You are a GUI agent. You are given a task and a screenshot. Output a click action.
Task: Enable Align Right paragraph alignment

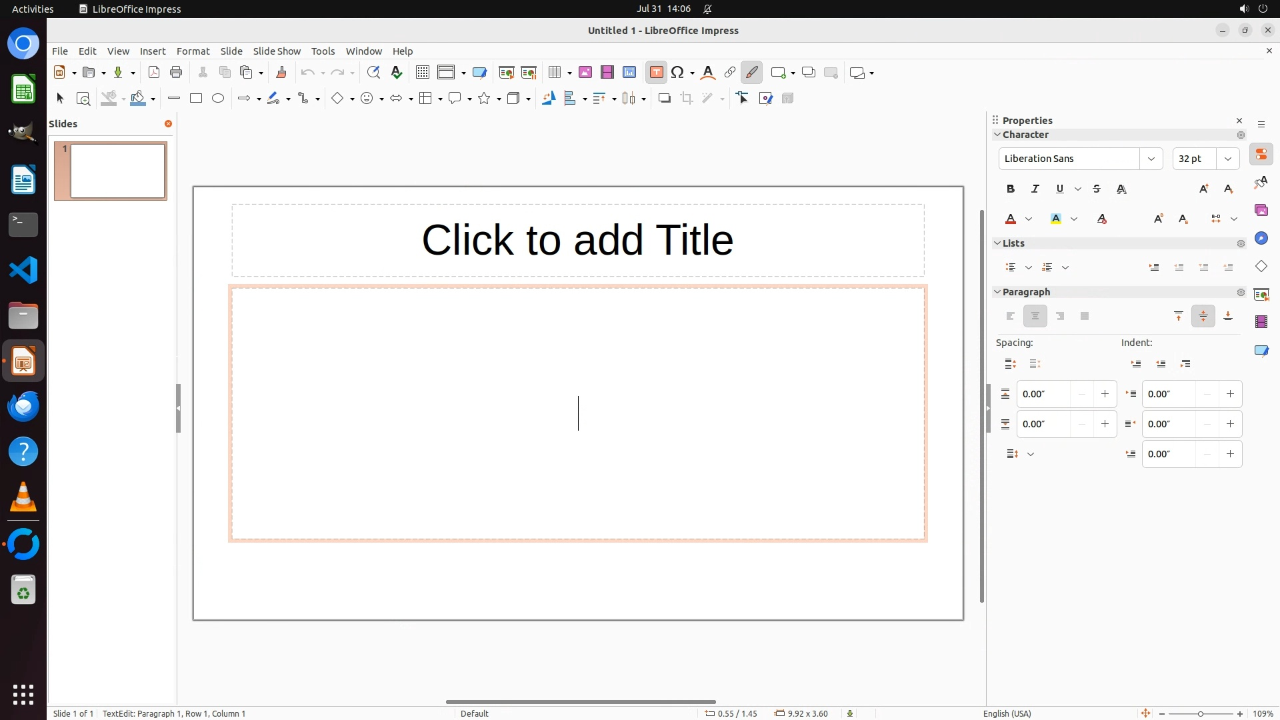tap(1060, 317)
